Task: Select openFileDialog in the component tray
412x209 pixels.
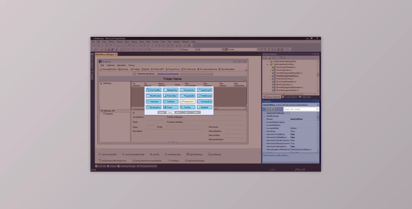Action: (194, 155)
